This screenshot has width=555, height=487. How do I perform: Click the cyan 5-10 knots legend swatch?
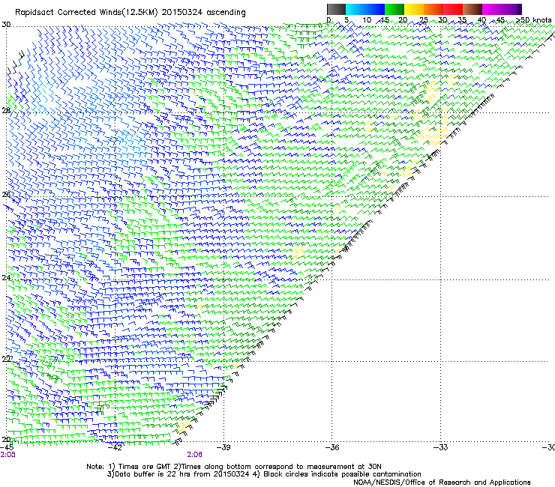click(x=355, y=9)
